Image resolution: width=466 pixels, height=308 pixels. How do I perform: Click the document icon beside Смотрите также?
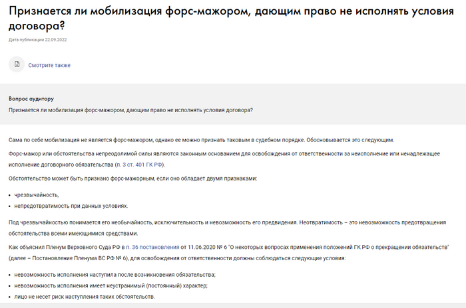[17, 64]
